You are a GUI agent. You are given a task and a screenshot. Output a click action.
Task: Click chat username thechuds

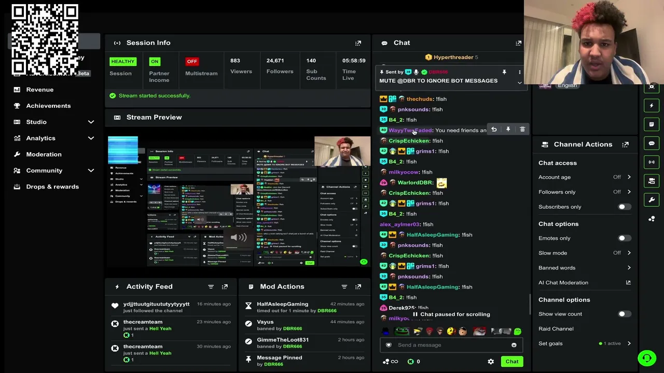[419, 99]
